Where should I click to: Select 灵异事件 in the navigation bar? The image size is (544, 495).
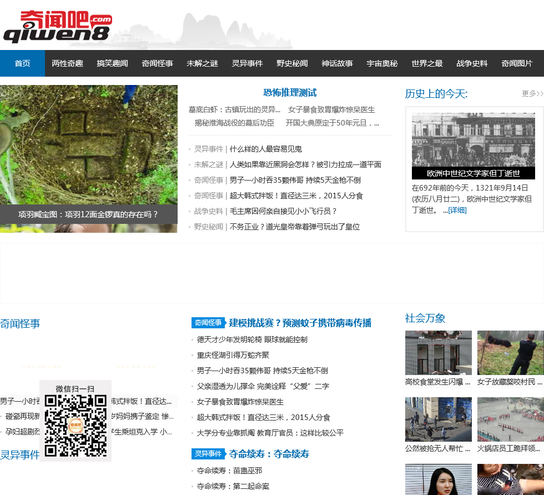[248, 63]
